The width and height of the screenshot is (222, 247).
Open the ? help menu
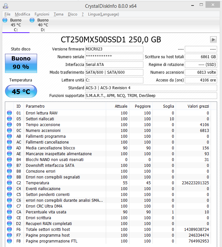click(83, 14)
